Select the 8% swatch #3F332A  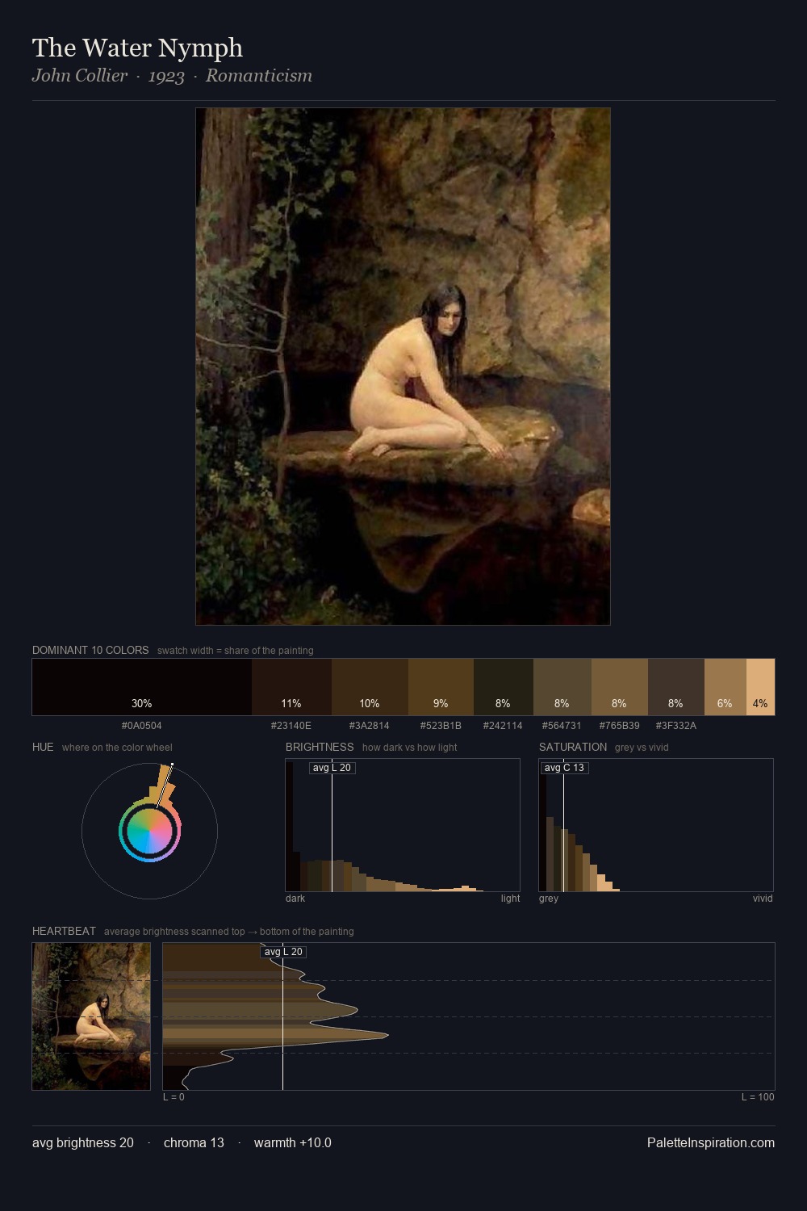(x=675, y=687)
